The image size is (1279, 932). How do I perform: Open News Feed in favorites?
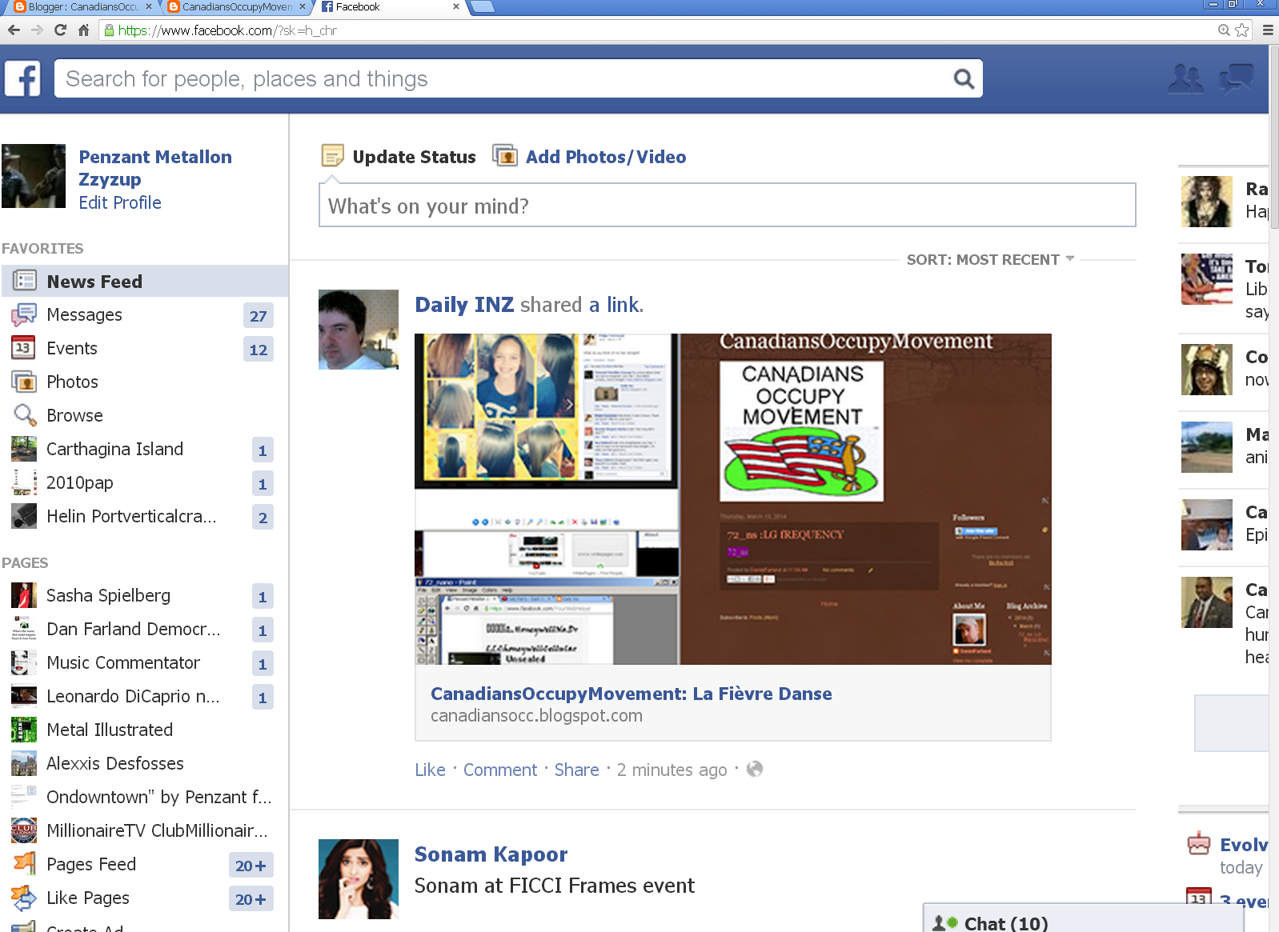tap(145, 281)
